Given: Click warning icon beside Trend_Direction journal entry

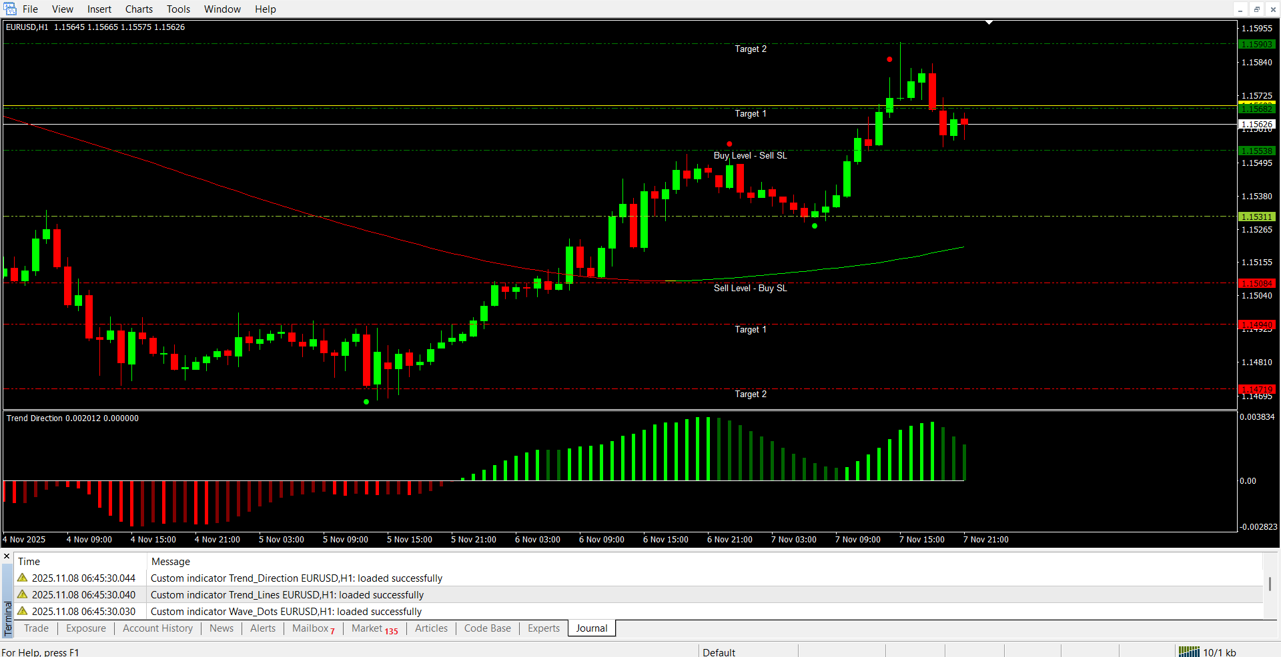Looking at the screenshot, I should tap(23, 578).
